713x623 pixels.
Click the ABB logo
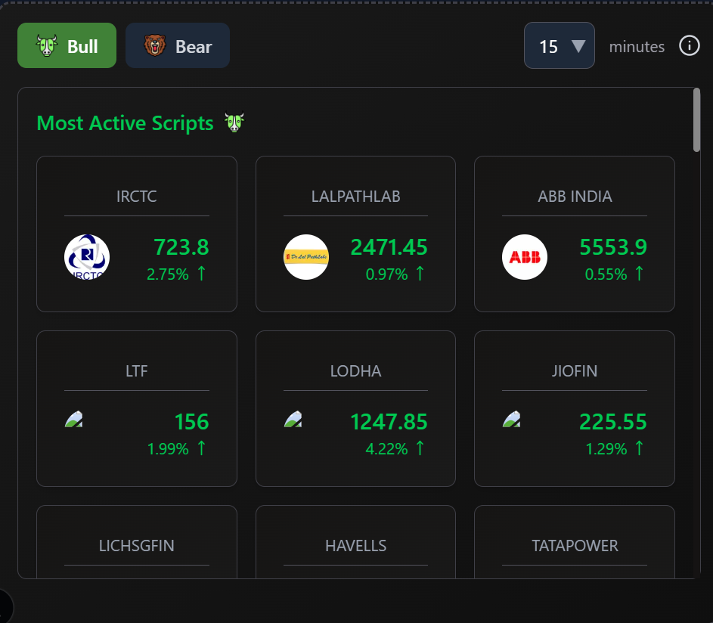coord(525,257)
